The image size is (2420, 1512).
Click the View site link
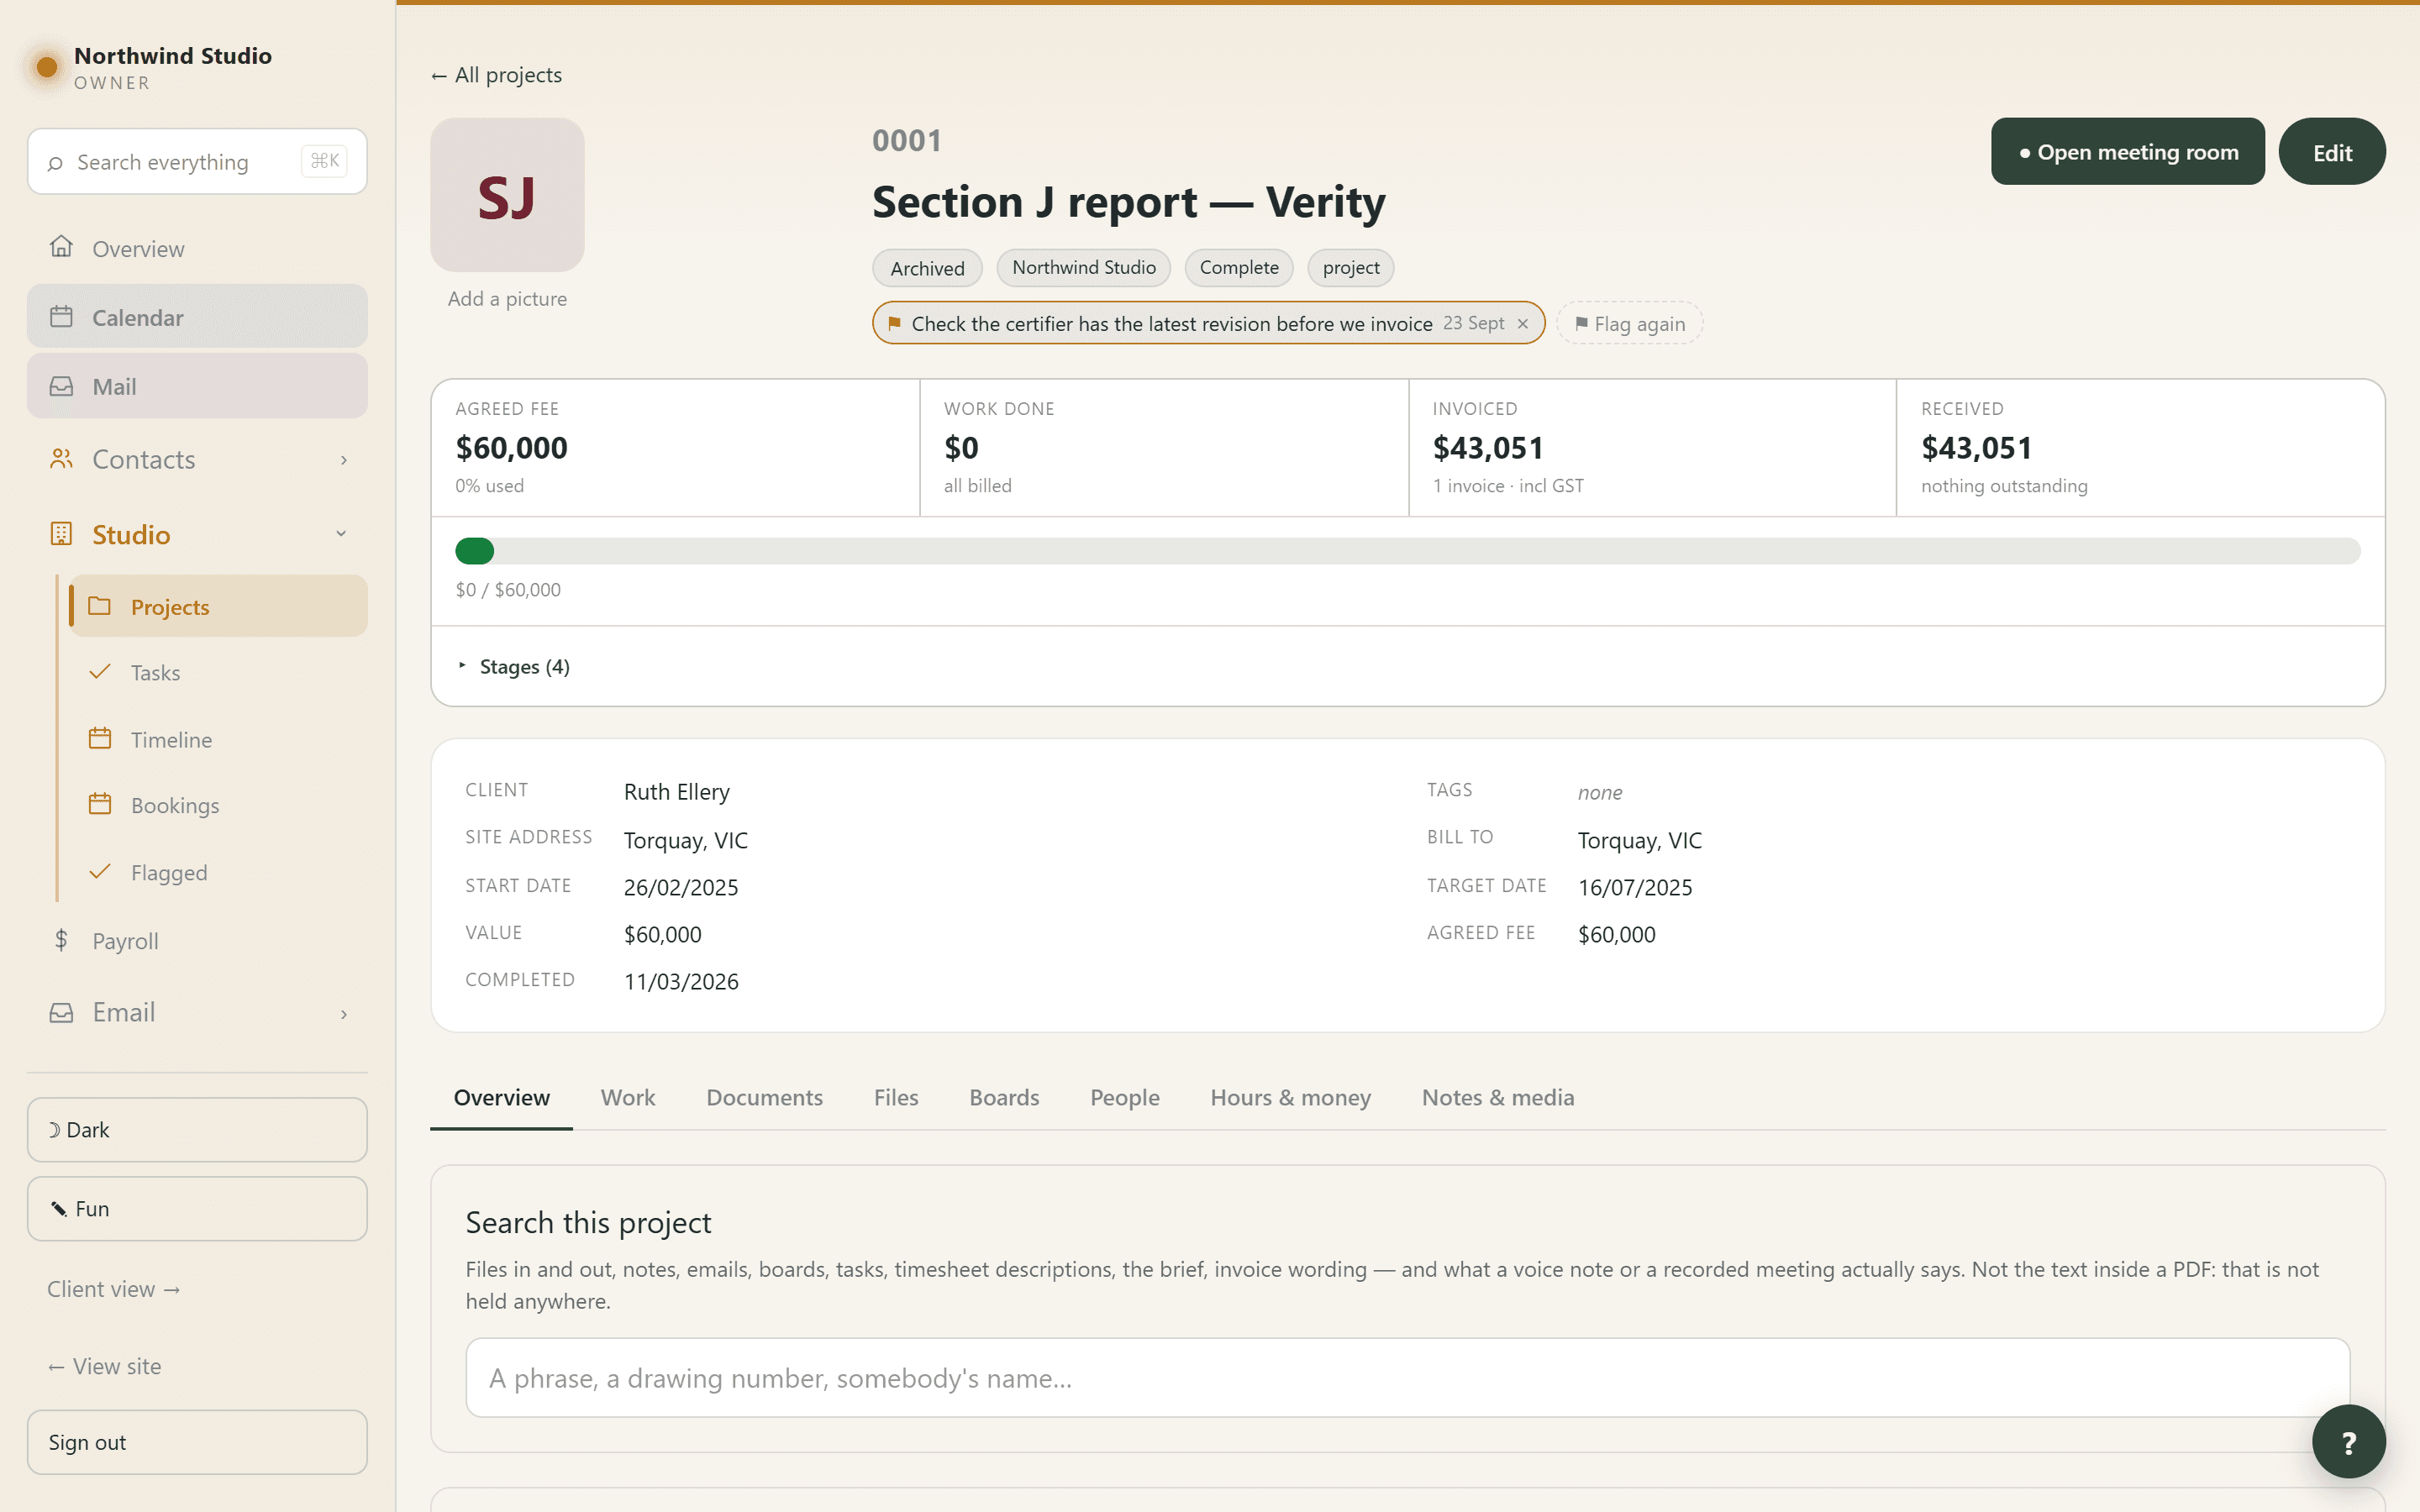[104, 1366]
